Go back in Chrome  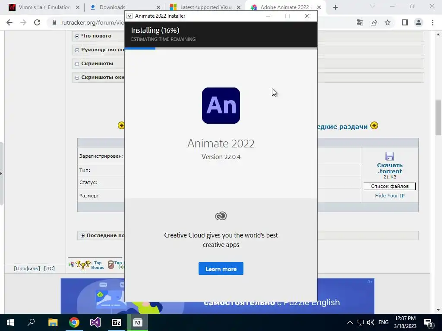(x=9, y=22)
